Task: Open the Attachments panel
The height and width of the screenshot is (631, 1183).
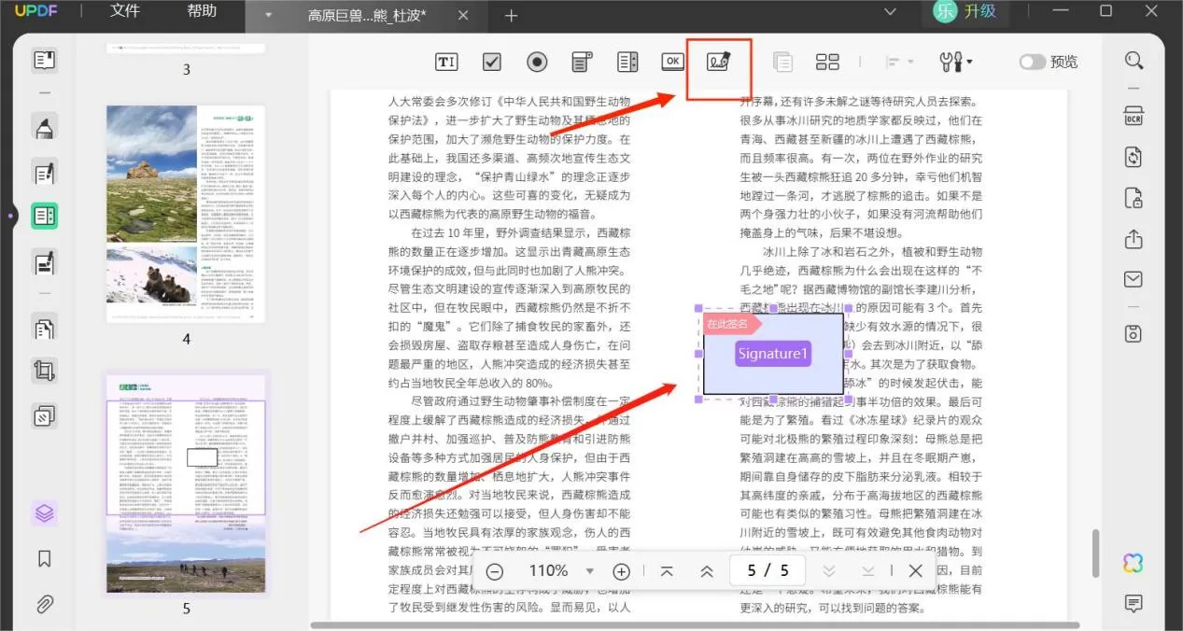Action: pyautogui.click(x=44, y=604)
